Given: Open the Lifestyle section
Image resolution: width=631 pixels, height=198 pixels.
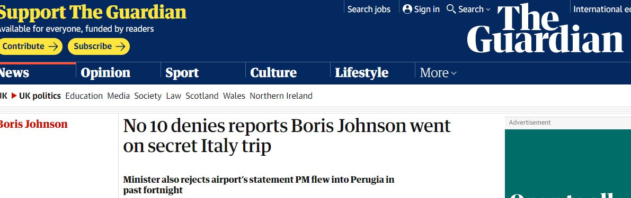Looking at the screenshot, I should click(362, 73).
